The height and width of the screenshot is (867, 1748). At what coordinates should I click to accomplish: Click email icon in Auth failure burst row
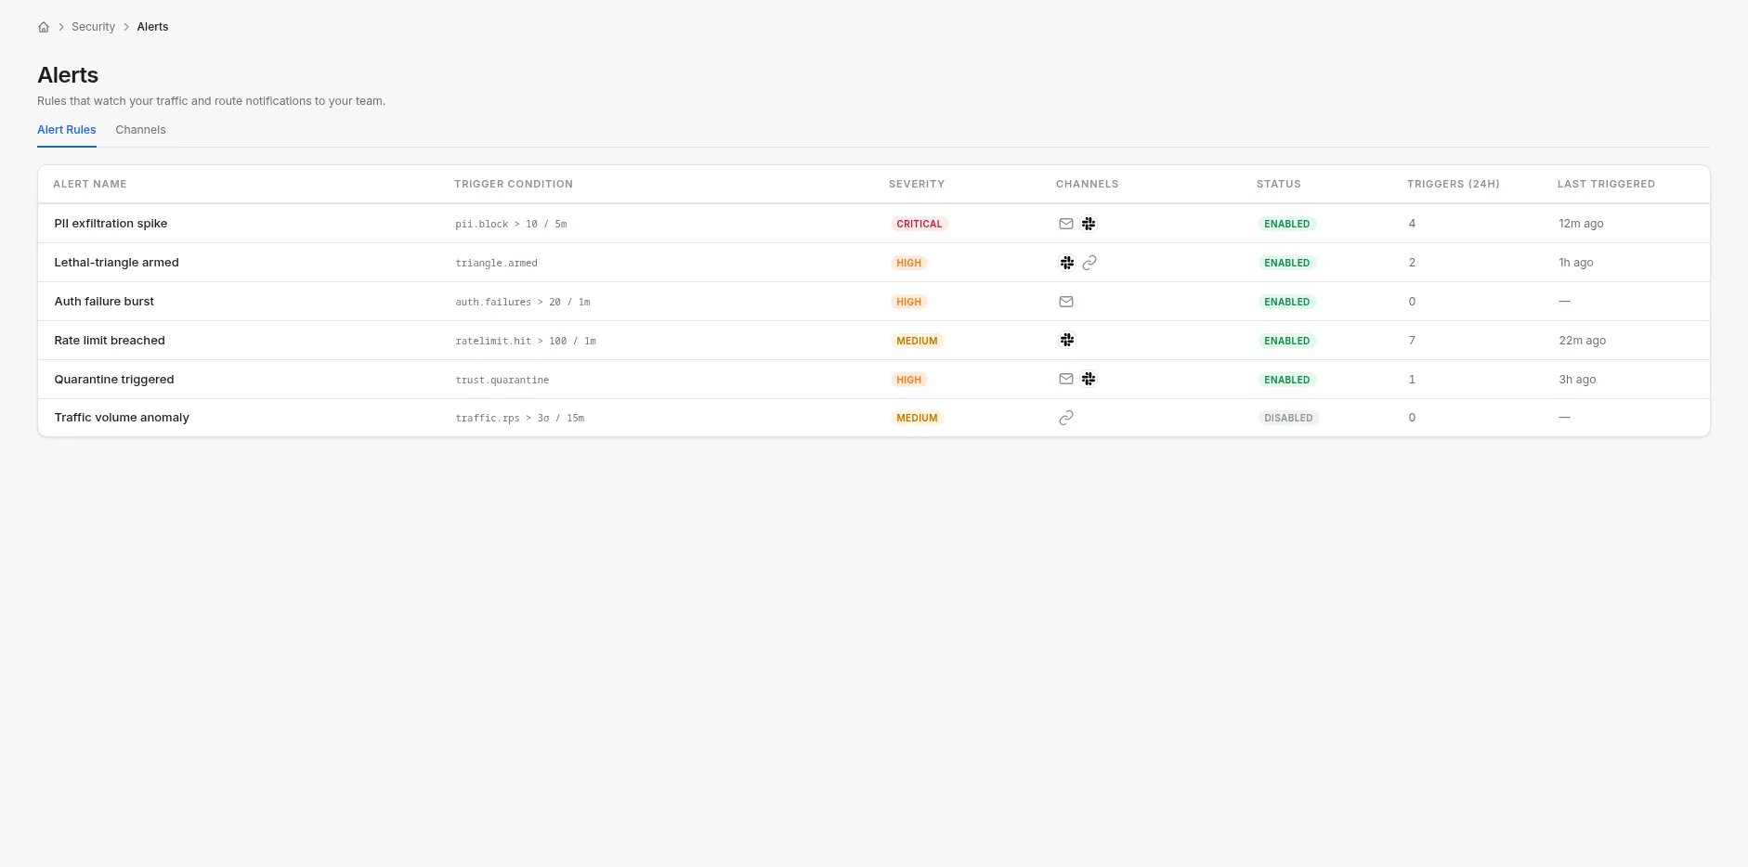pos(1066,302)
